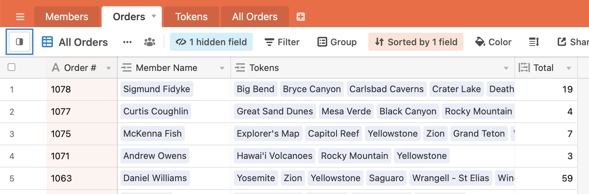Open the Tokens column dropdown arrow

click(506, 68)
